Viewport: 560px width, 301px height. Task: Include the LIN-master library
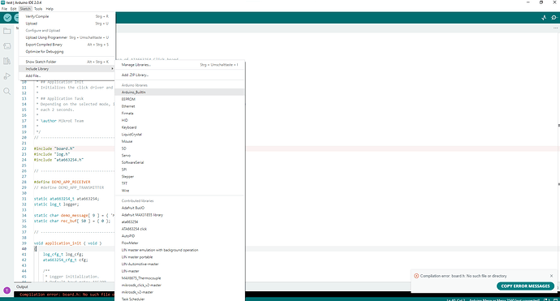pos(180,271)
